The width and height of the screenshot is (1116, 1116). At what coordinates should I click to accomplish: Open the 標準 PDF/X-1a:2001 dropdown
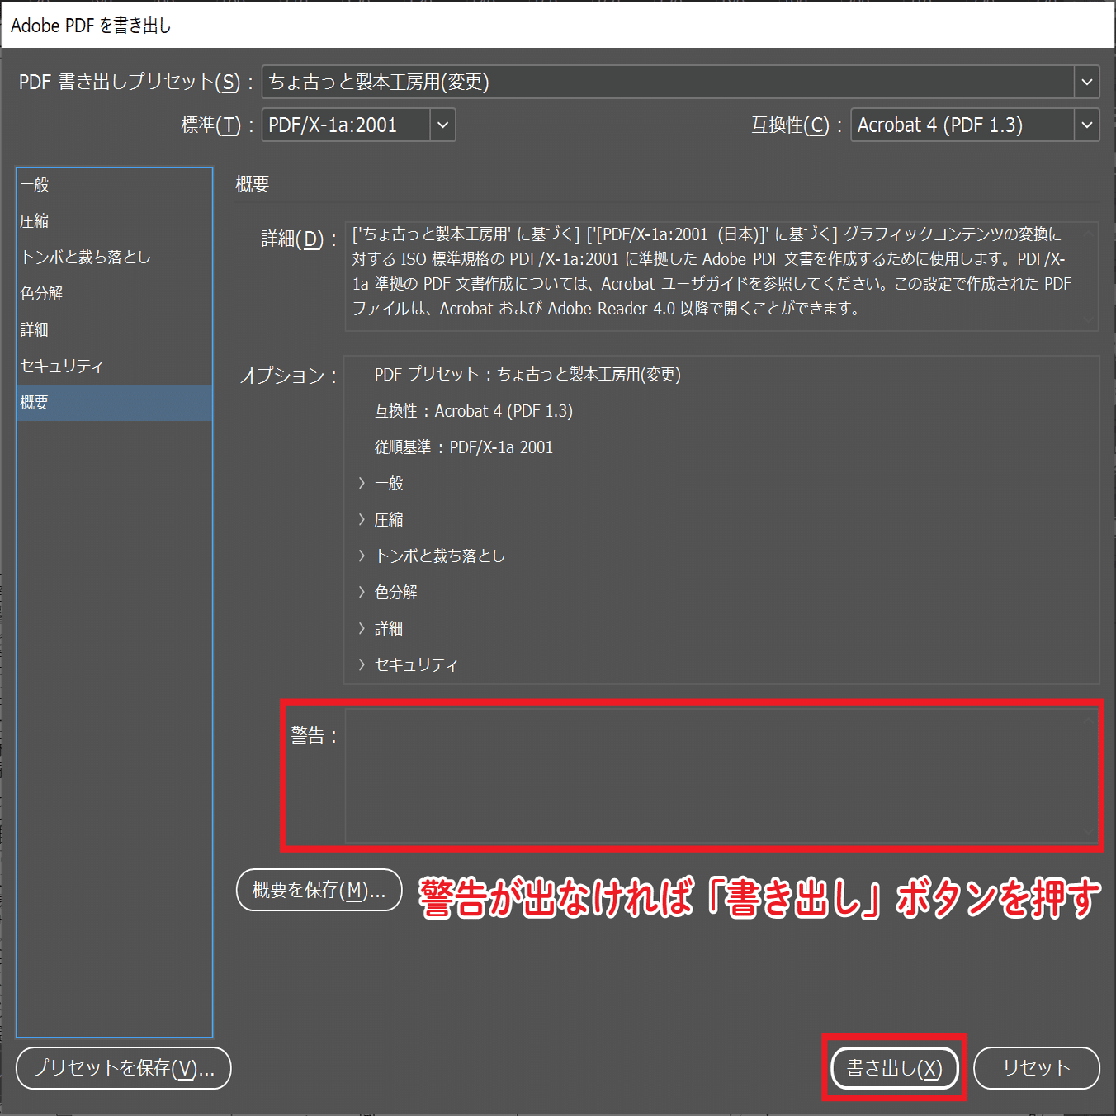pyautogui.click(x=358, y=125)
